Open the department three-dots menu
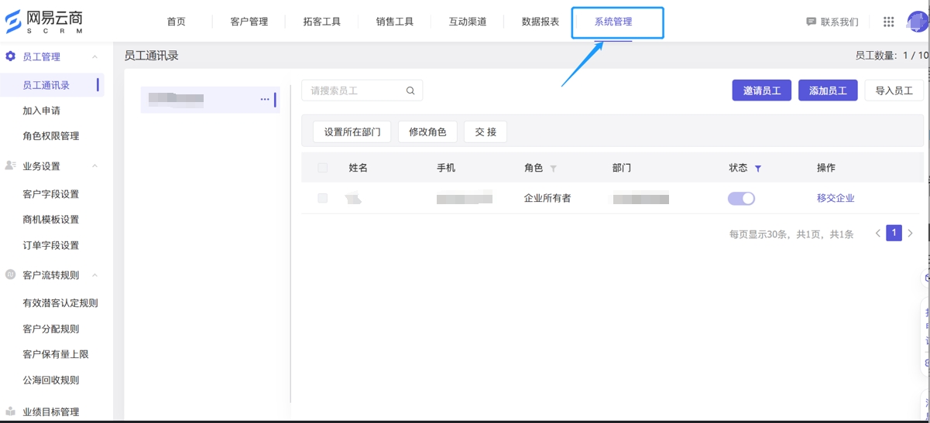This screenshot has height=423, width=930. click(265, 100)
